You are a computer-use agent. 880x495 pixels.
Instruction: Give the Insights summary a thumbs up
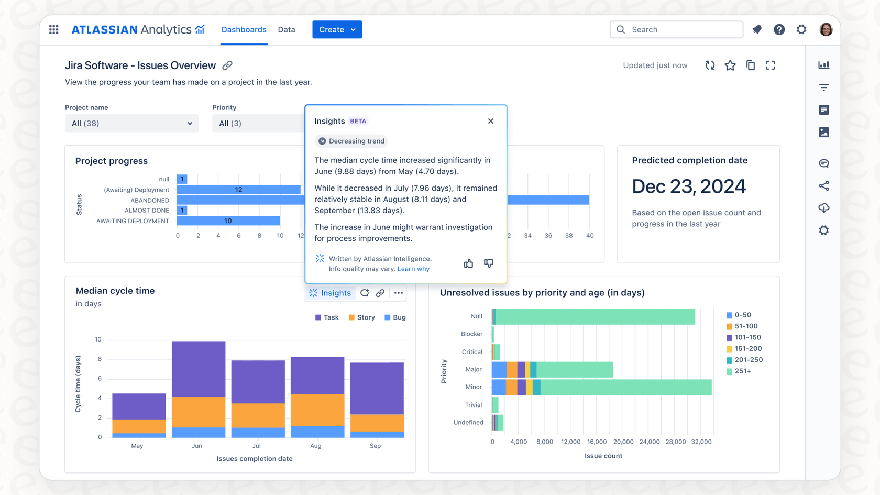[x=468, y=263]
